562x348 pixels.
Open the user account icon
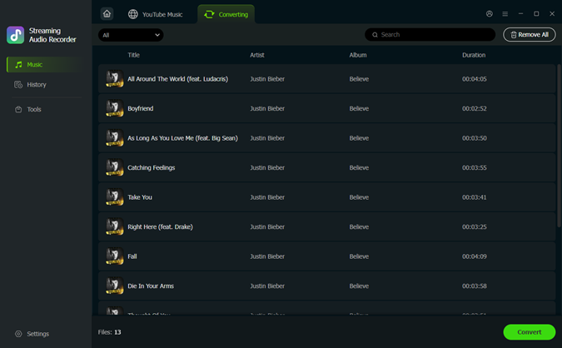tap(490, 13)
